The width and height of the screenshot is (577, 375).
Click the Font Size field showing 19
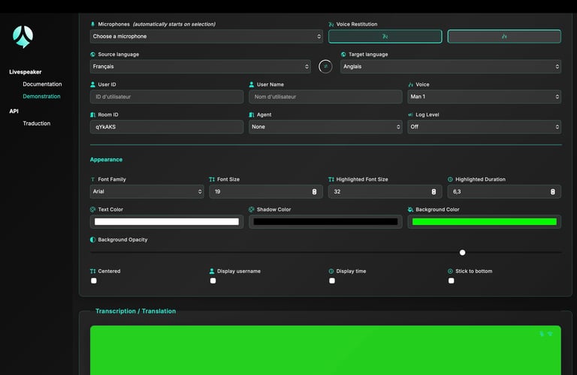(x=266, y=191)
